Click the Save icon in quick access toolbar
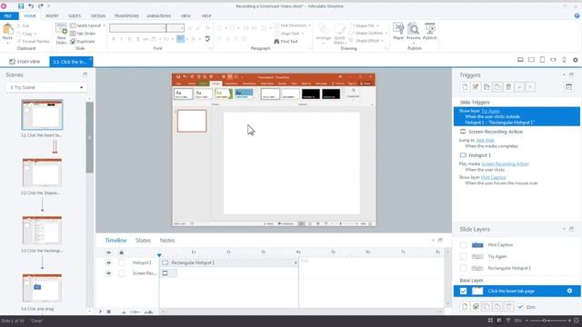This screenshot has width=582, height=327. (x=21, y=6)
